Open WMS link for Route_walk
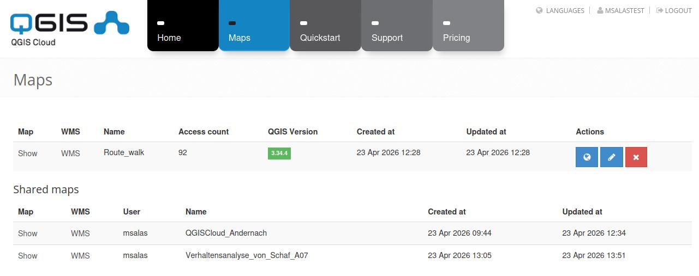This screenshot has height=276, width=699. [x=70, y=154]
